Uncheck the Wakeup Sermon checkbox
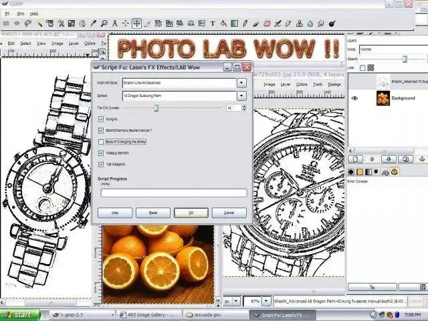 coord(101,153)
